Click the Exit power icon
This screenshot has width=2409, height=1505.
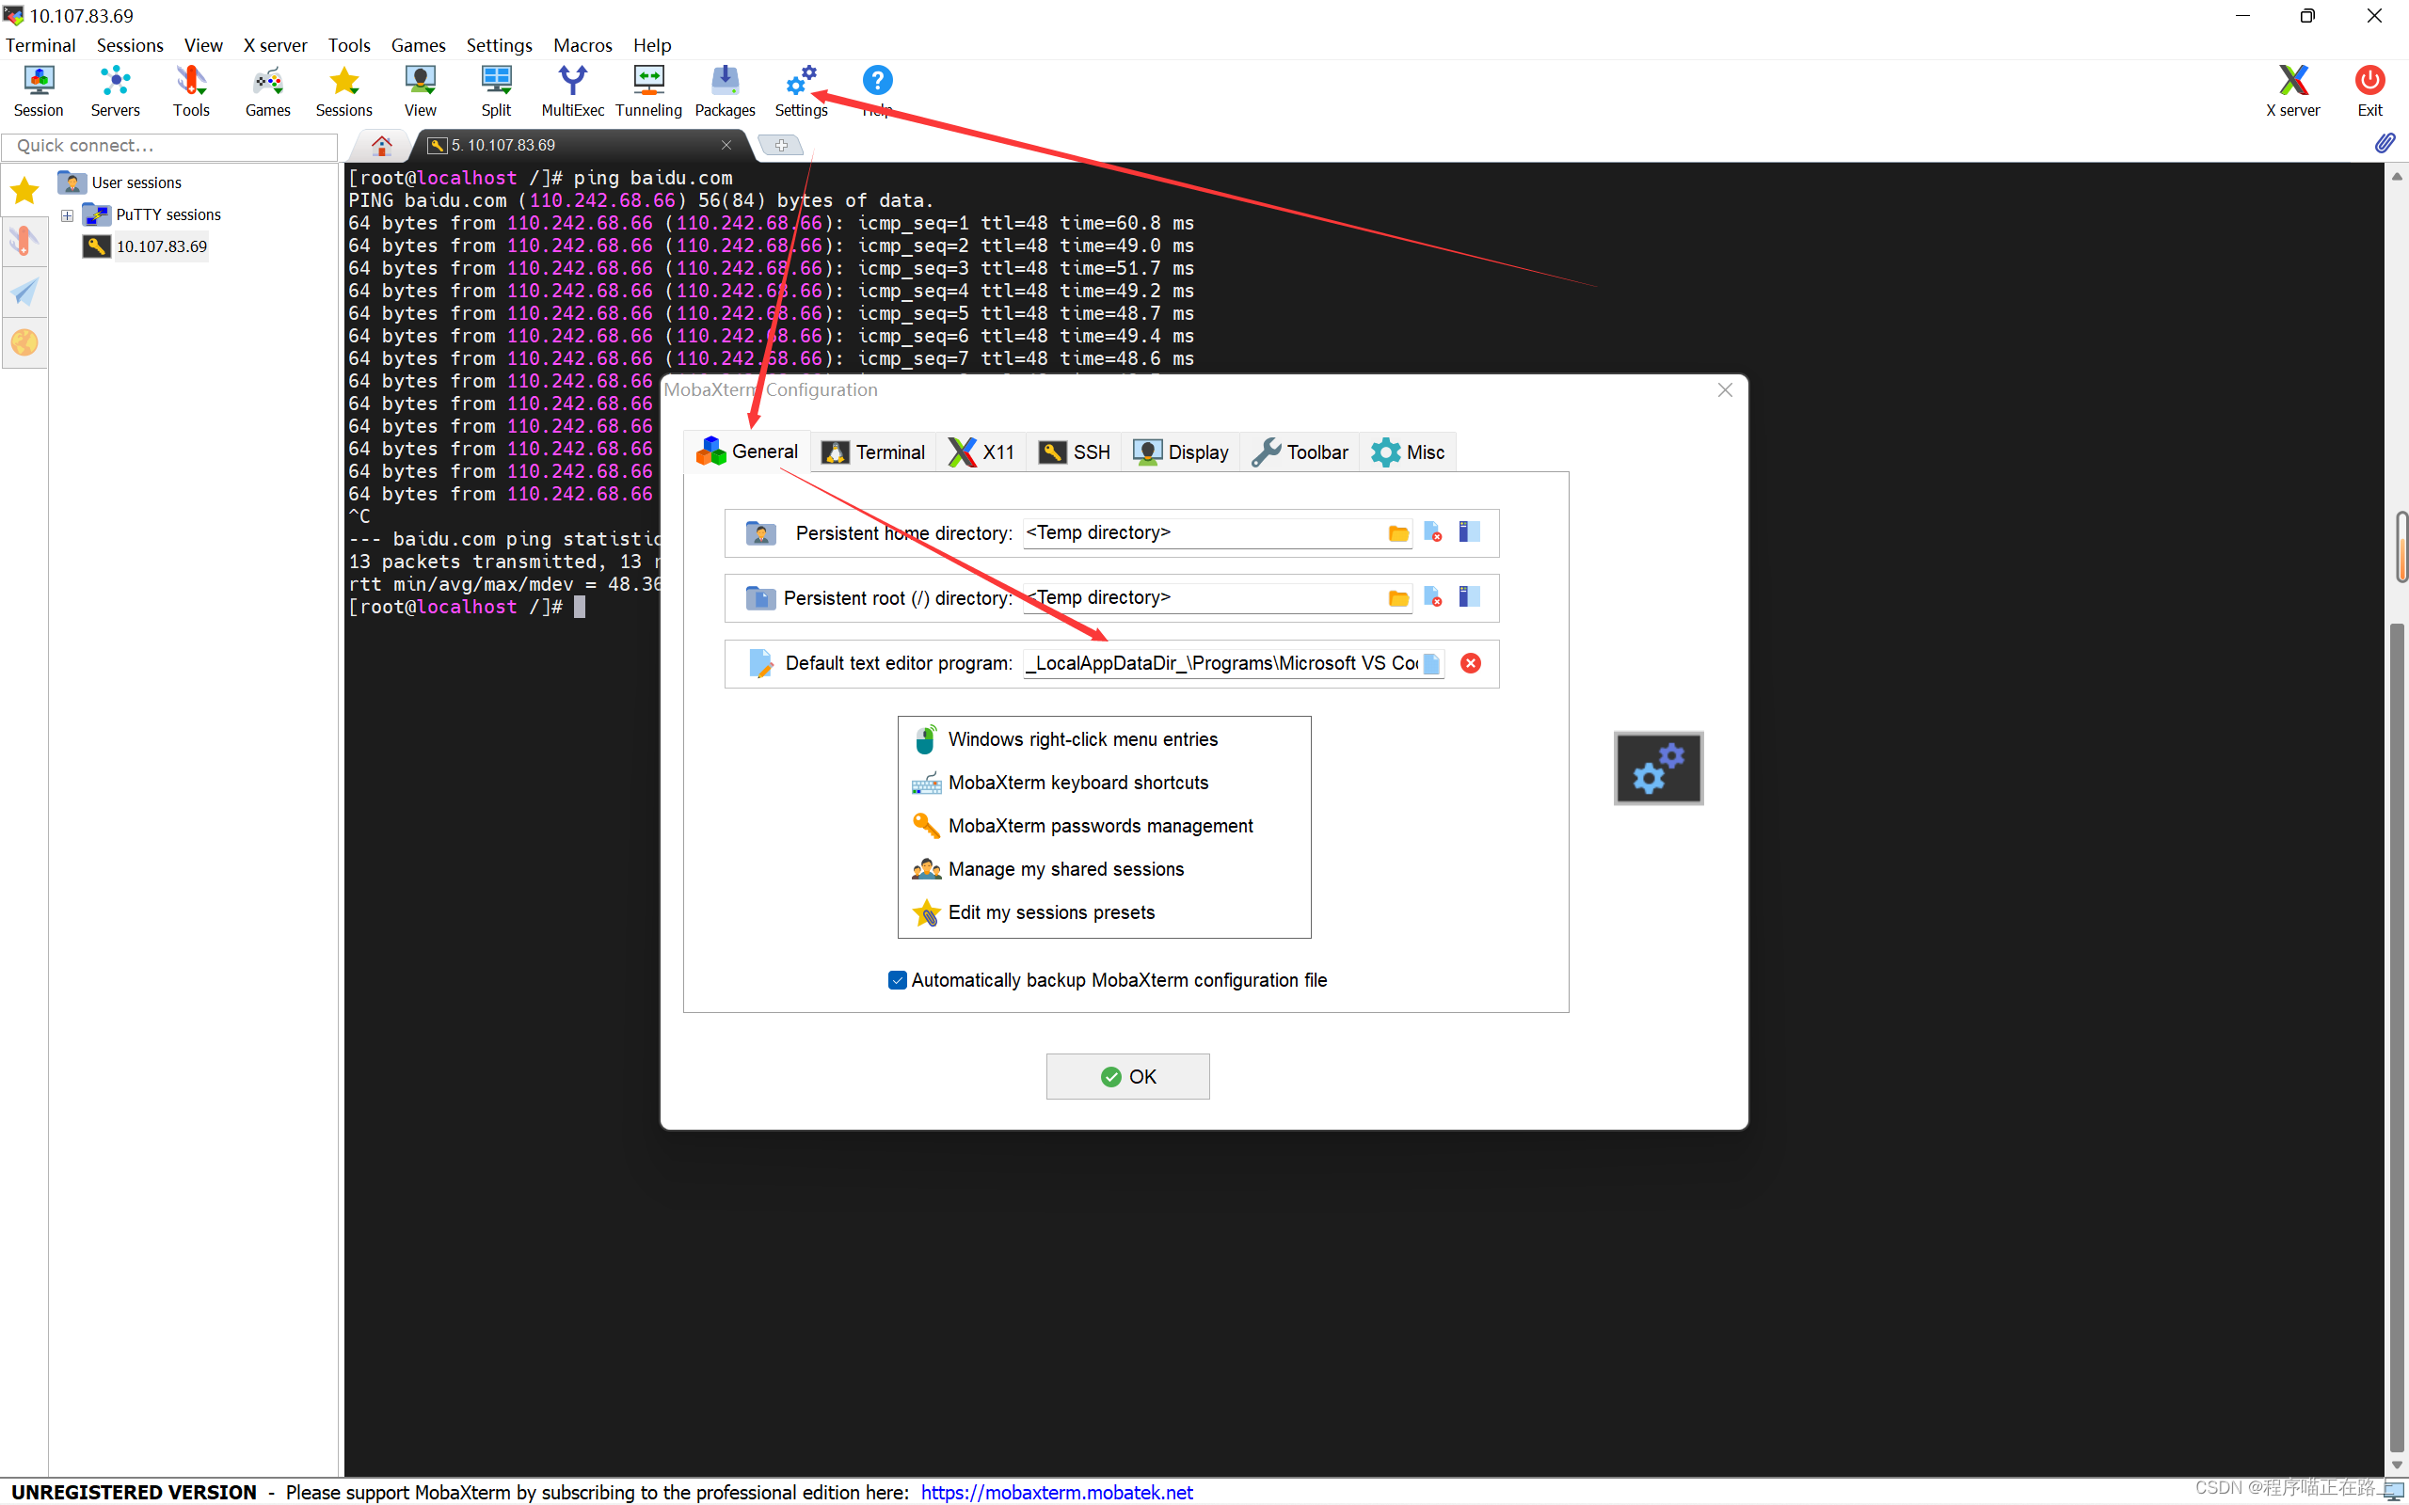pyautogui.click(x=2369, y=90)
